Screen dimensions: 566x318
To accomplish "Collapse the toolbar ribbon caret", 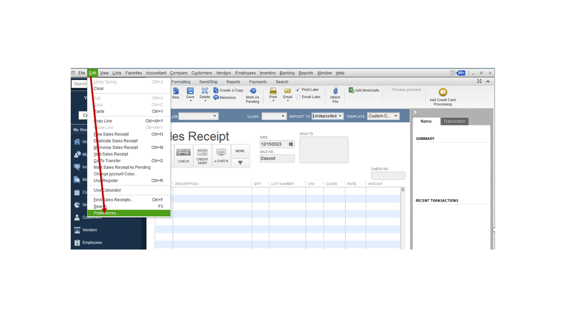I will tap(488, 81).
